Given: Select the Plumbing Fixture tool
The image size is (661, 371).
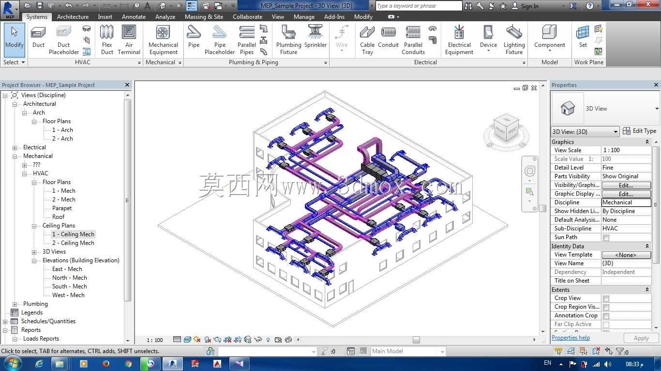Looking at the screenshot, I should (288, 40).
